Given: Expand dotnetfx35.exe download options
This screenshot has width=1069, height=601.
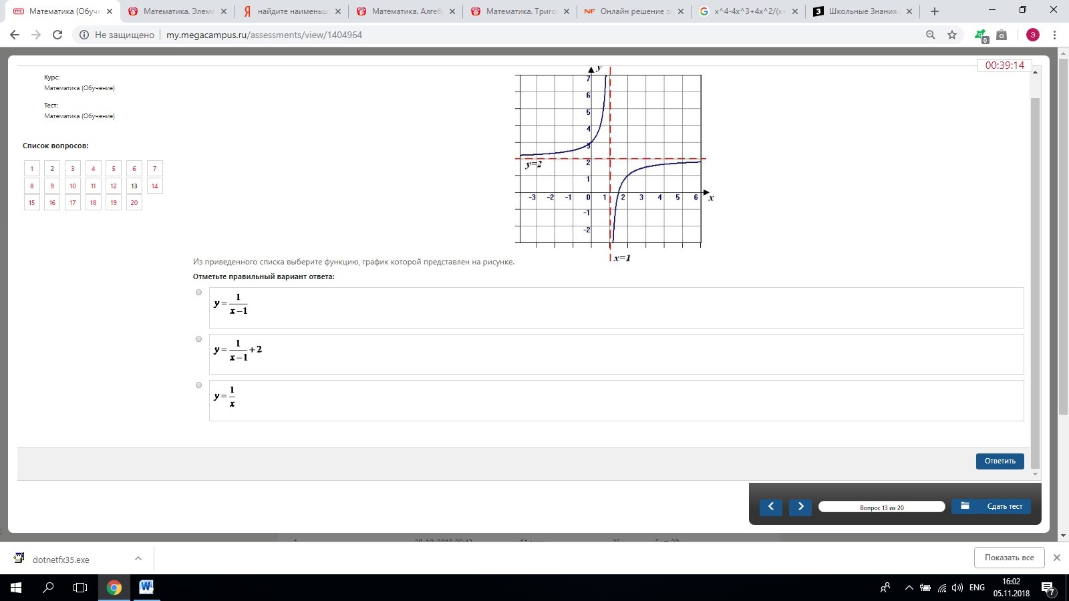Looking at the screenshot, I should [x=138, y=558].
